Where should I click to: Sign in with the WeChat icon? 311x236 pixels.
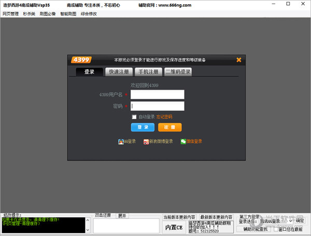(183, 142)
